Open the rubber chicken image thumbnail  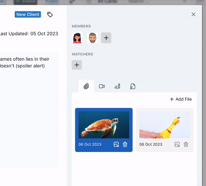coord(164,125)
